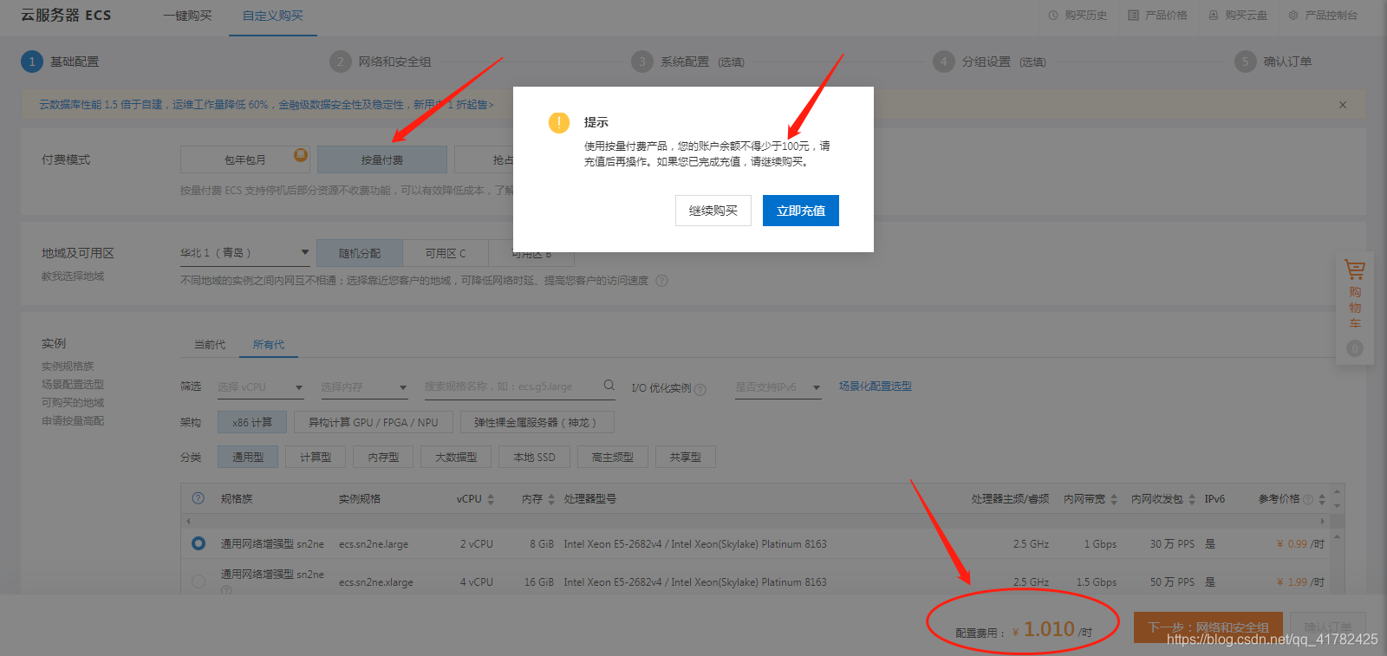Select 可用区 C zone option
This screenshot has width=1387, height=656.
446,253
